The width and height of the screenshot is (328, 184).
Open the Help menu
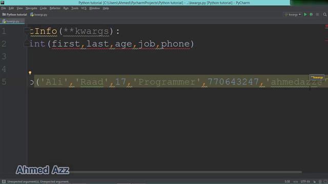point(106,8)
